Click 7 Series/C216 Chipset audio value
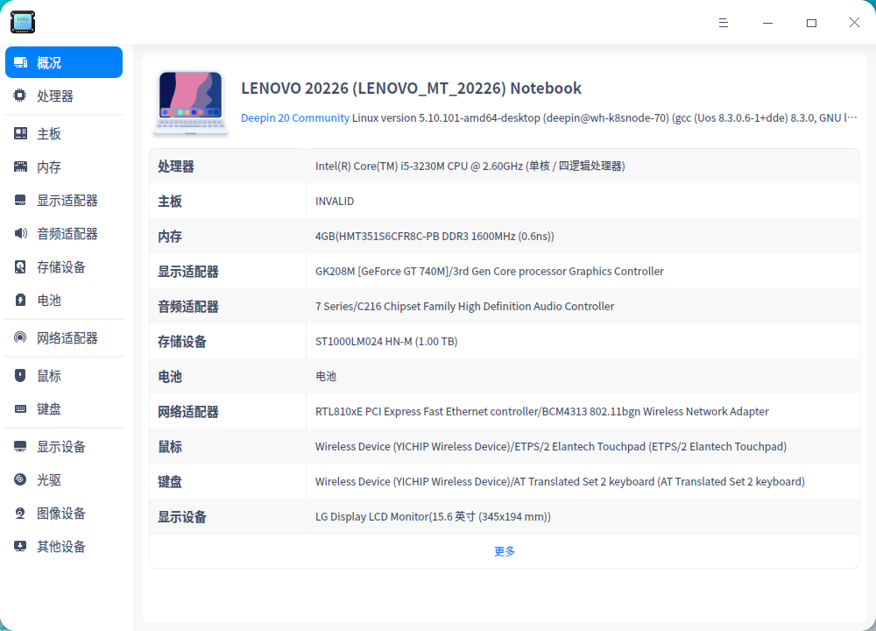 (465, 306)
